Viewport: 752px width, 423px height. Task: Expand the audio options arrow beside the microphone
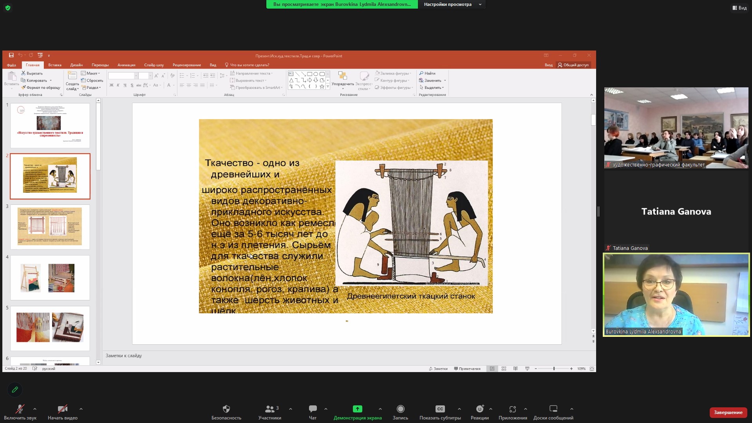click(35, 409)
